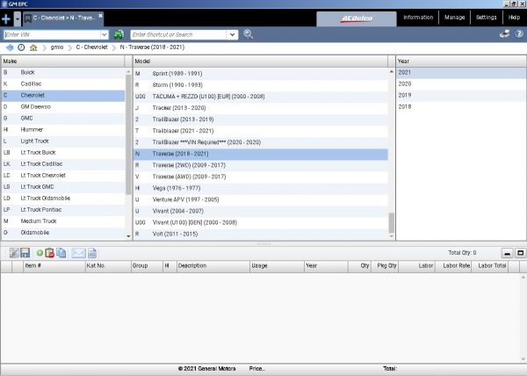Select GM Daewoo in the Make list
This screenshot has height=376, width=527.
click(63, 107)
